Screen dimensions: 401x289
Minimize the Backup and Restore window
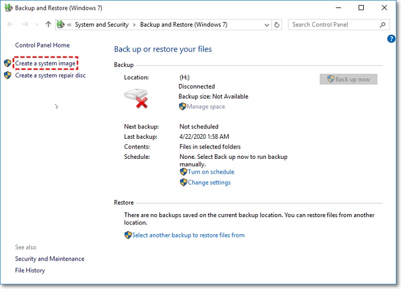339,8
